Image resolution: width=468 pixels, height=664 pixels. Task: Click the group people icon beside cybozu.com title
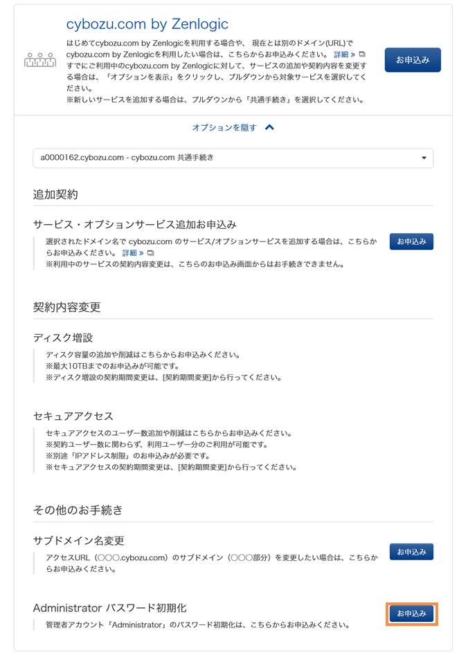pos(39,60)
